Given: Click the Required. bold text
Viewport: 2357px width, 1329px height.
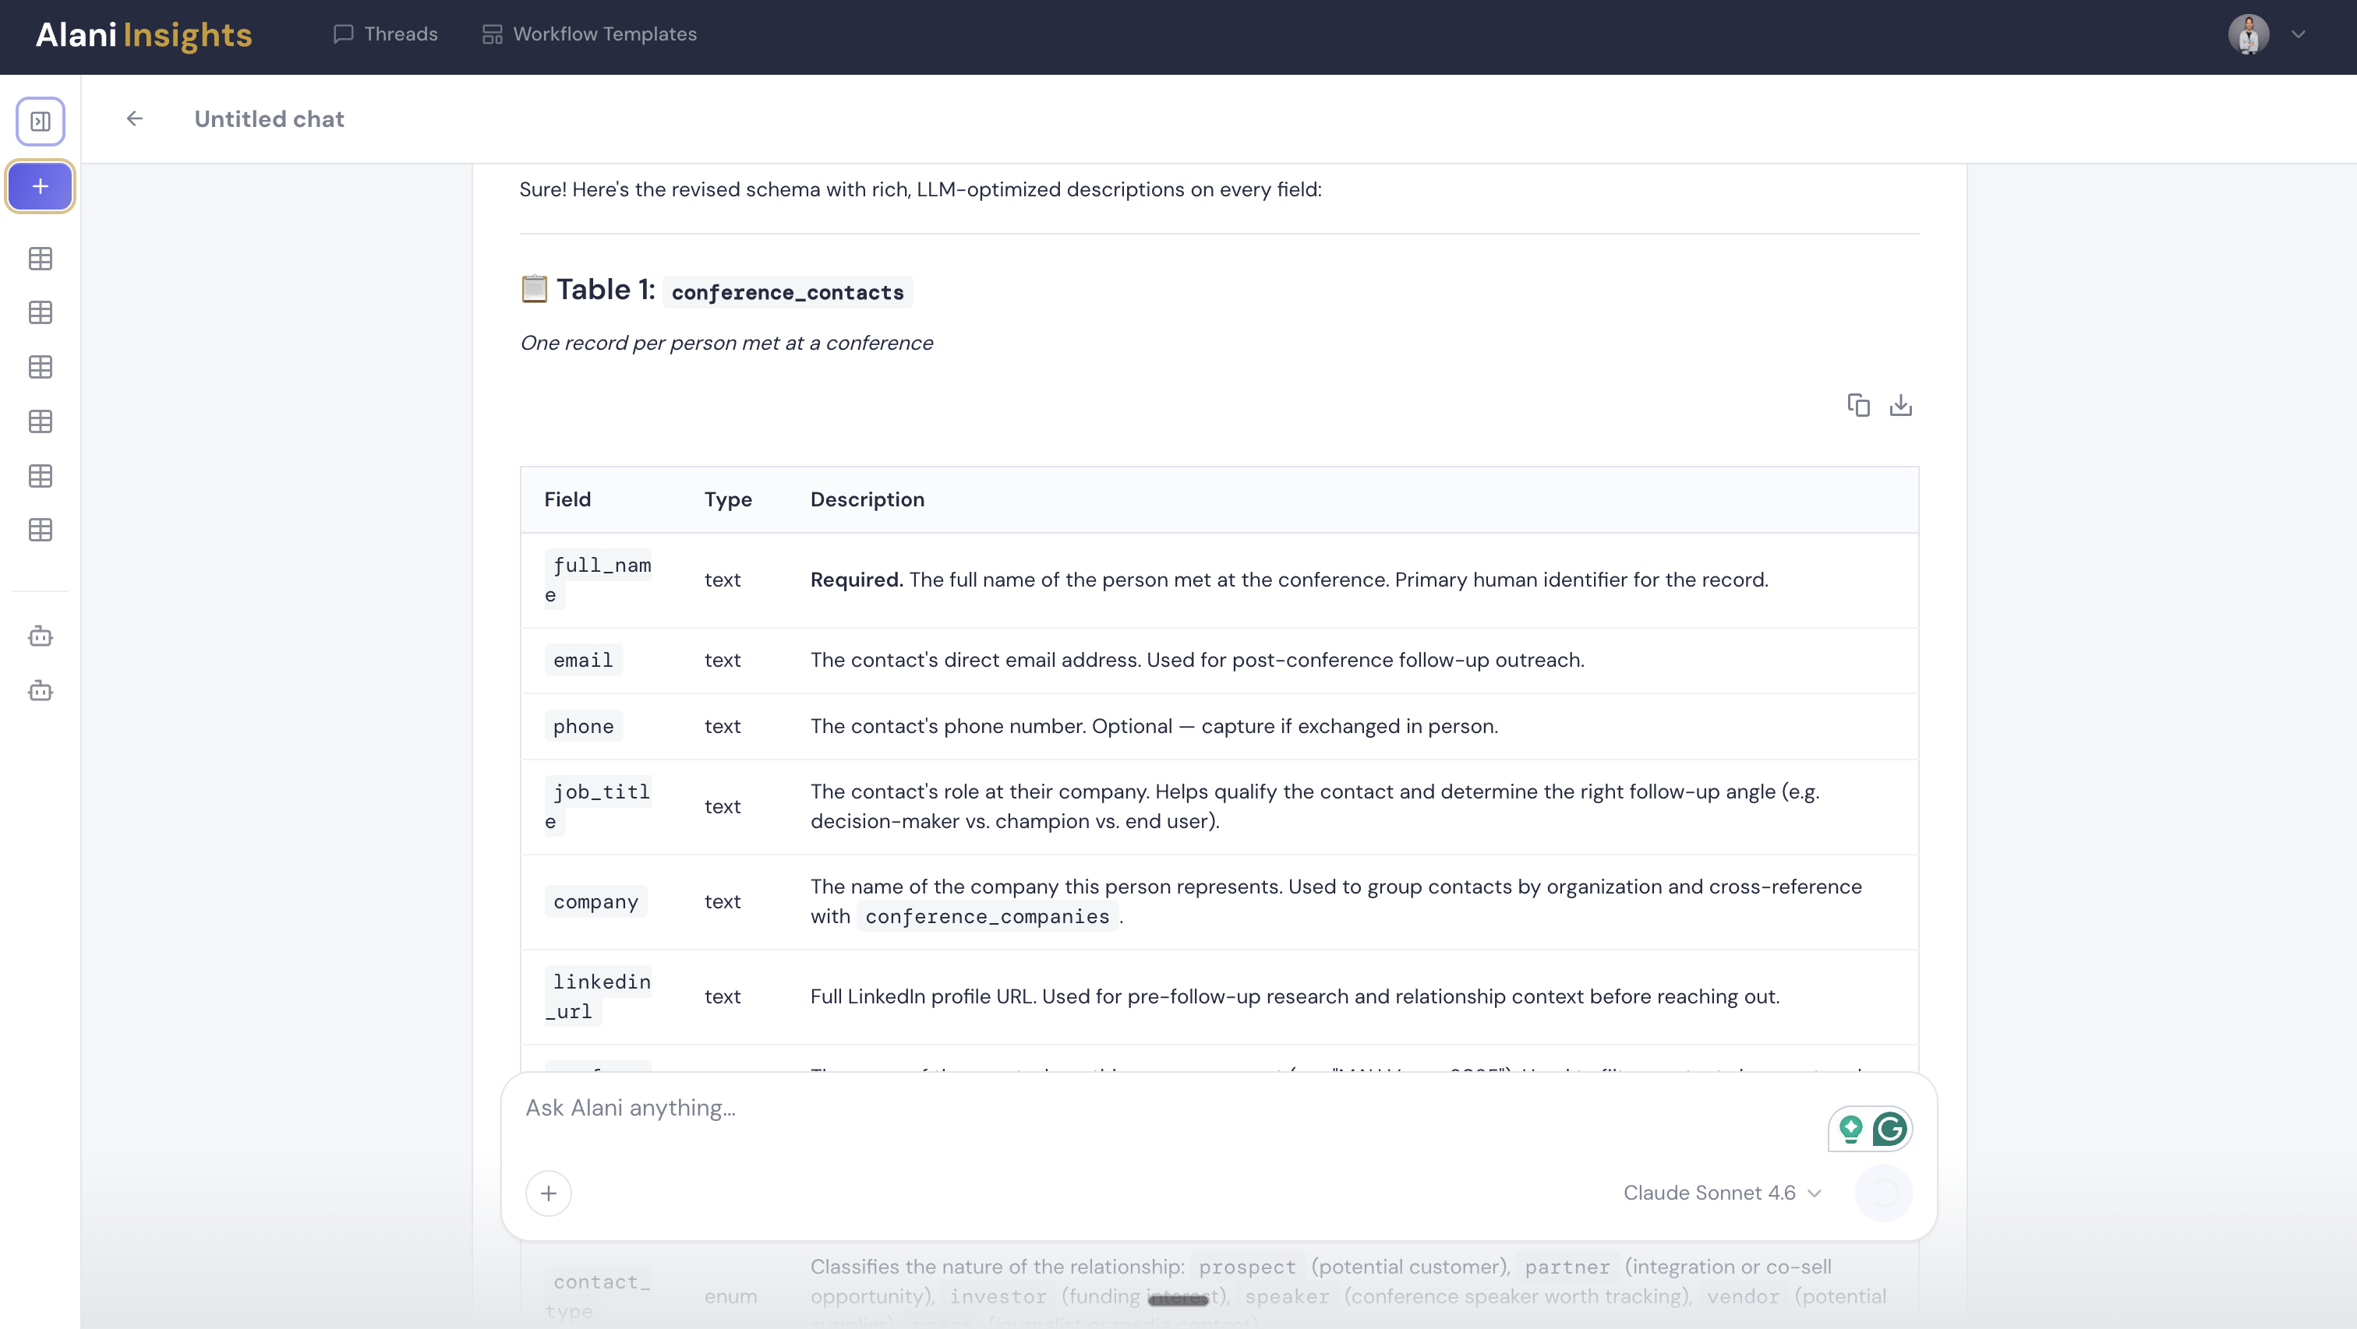Looking at the screenshot, I should (857, 580).
